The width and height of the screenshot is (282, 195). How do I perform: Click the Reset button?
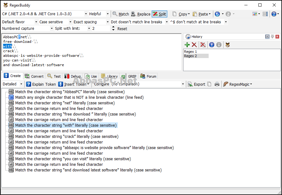coord(122,29)
